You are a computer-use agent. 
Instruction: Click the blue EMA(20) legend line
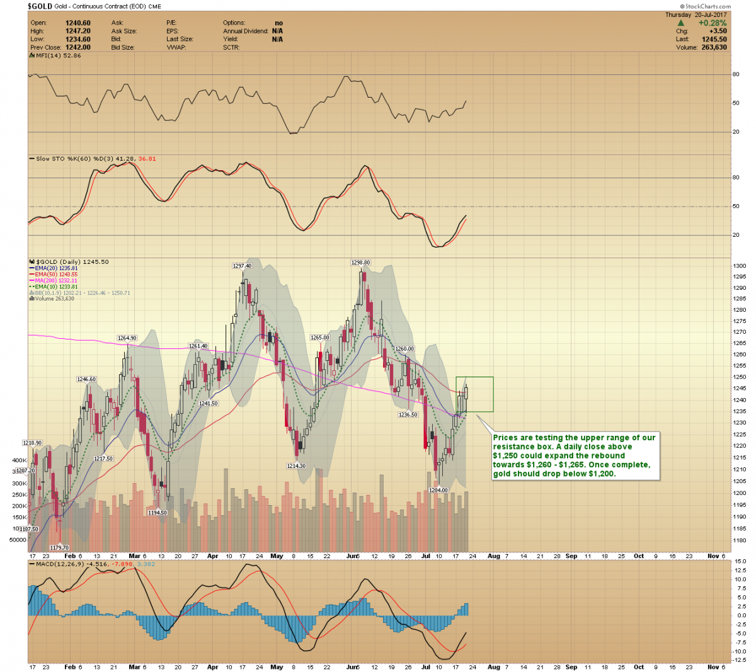(32, 268)
